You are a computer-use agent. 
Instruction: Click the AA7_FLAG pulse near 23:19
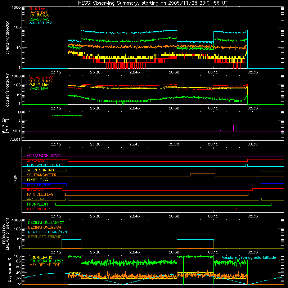point(67,199)
